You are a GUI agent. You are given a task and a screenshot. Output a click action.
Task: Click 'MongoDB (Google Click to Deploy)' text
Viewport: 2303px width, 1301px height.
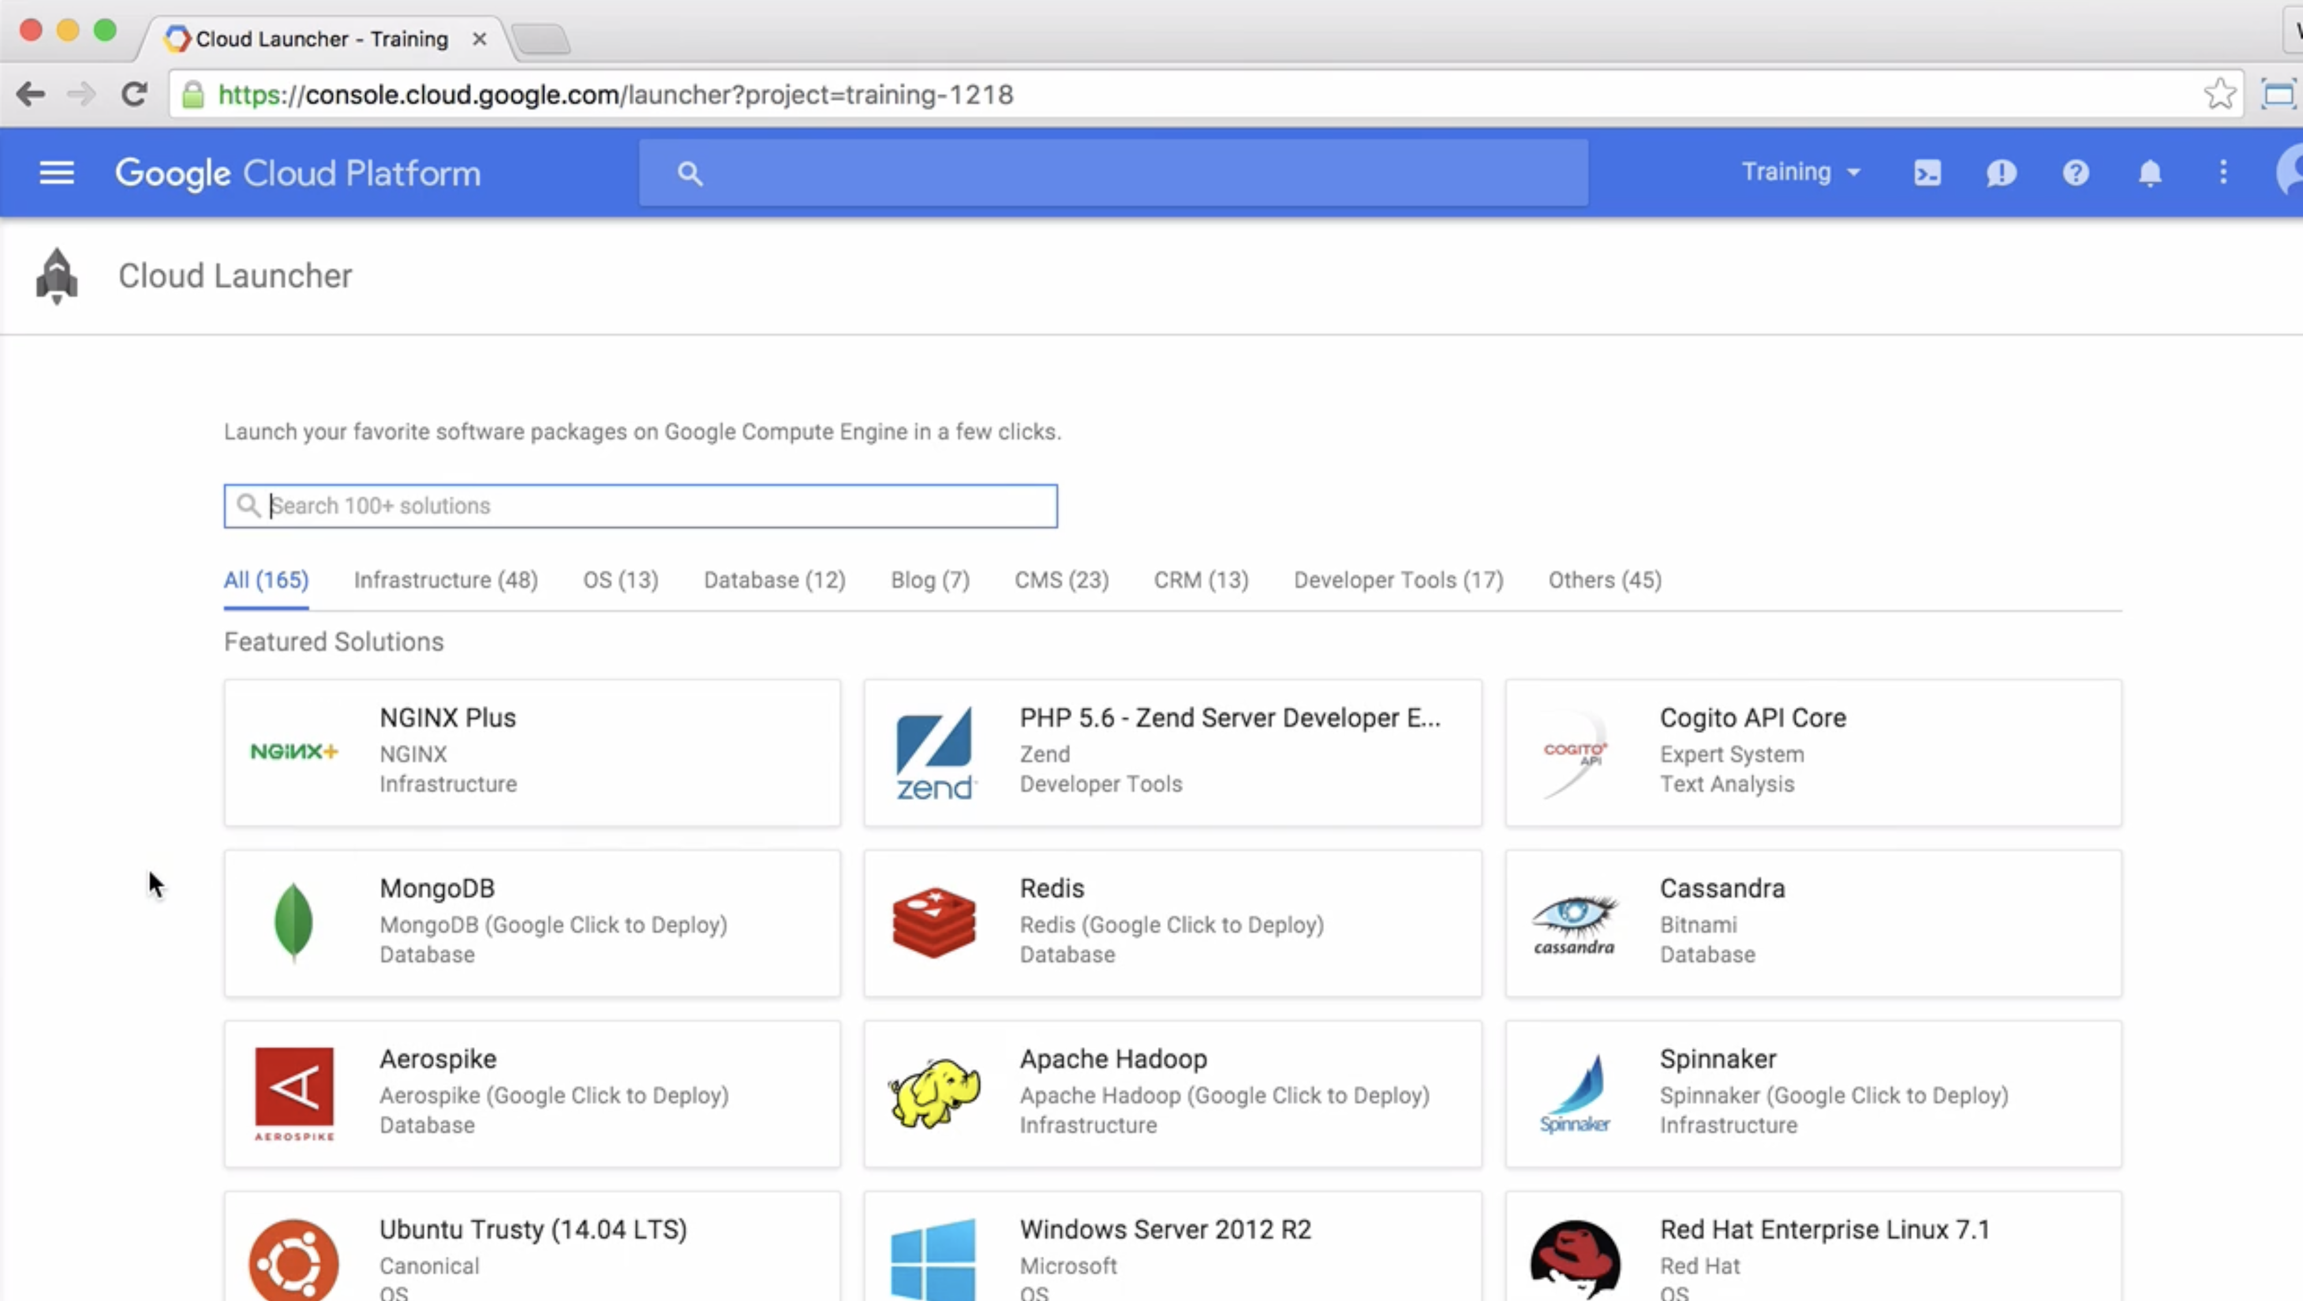(554, 925)
